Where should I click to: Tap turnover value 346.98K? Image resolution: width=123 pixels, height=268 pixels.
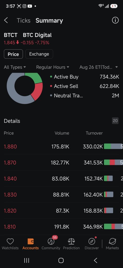pos(93,227)
